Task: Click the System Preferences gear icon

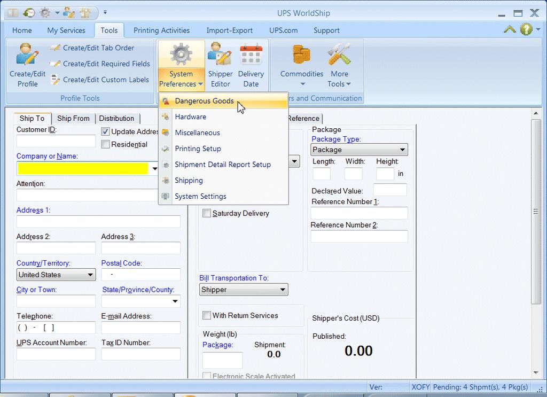Action: tap(181, 54)
